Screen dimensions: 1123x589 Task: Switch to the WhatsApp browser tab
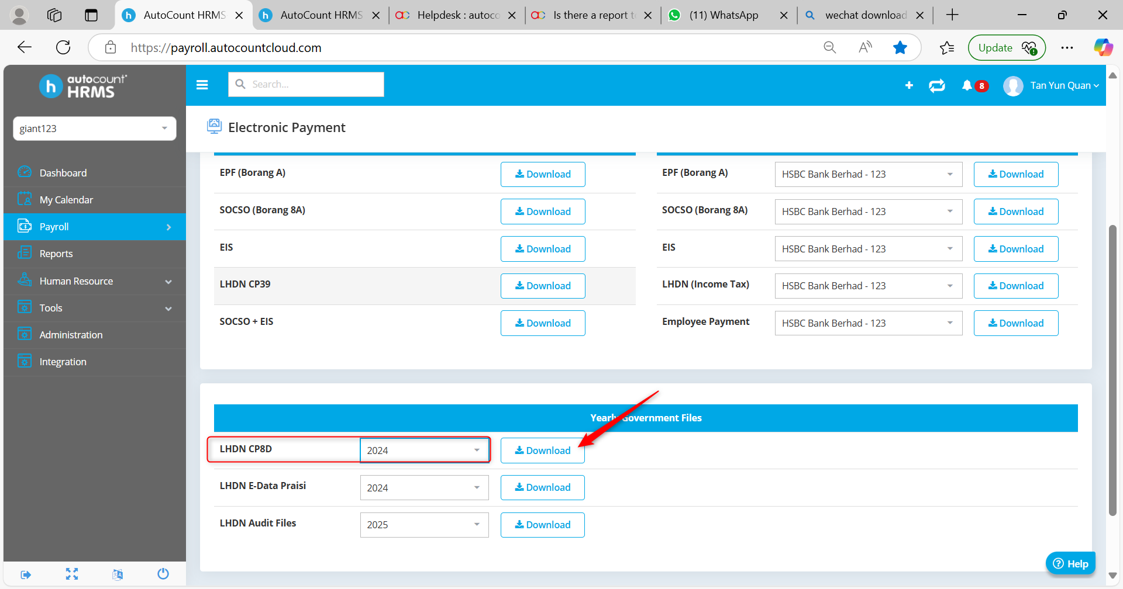pos(728,15)
